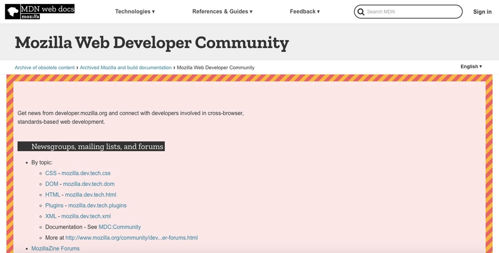Open the References & Guides menu
This screenshot has width=499, height=253.
[x=222, y=12]
